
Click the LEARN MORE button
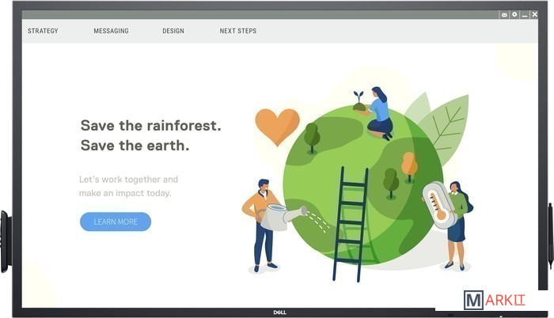[116, 222]
